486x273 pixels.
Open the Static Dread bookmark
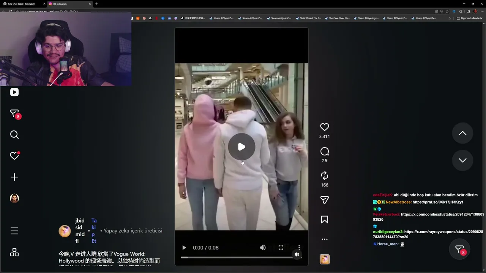coord(308,18)
